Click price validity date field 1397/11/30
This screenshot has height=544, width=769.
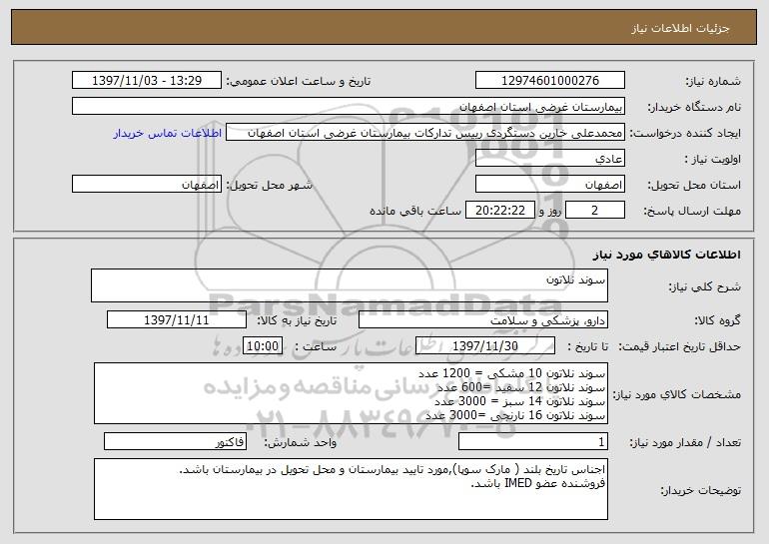coord(485,345)
